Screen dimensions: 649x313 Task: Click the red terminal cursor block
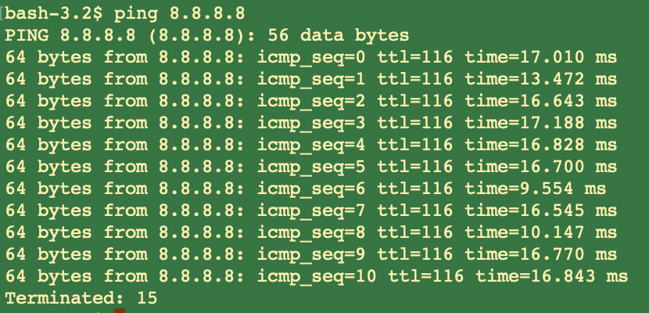pos(119,311)
